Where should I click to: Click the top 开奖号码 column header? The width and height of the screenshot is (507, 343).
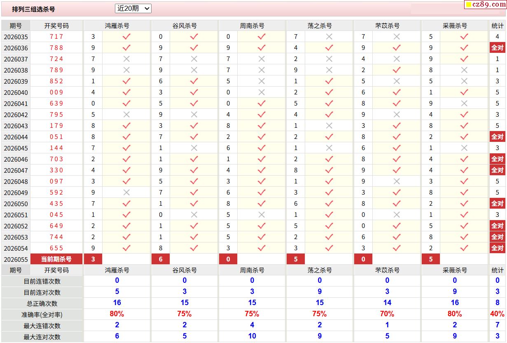click(x=56, y=26)
